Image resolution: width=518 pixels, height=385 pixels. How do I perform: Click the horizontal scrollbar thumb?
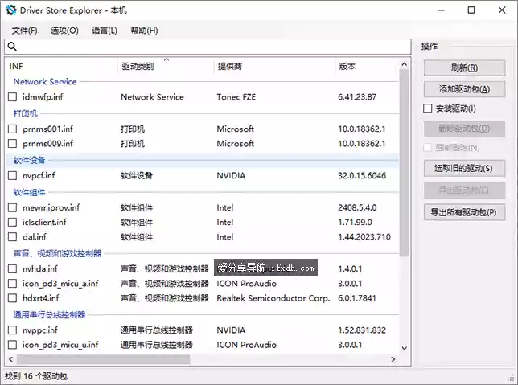click(104, 359)
